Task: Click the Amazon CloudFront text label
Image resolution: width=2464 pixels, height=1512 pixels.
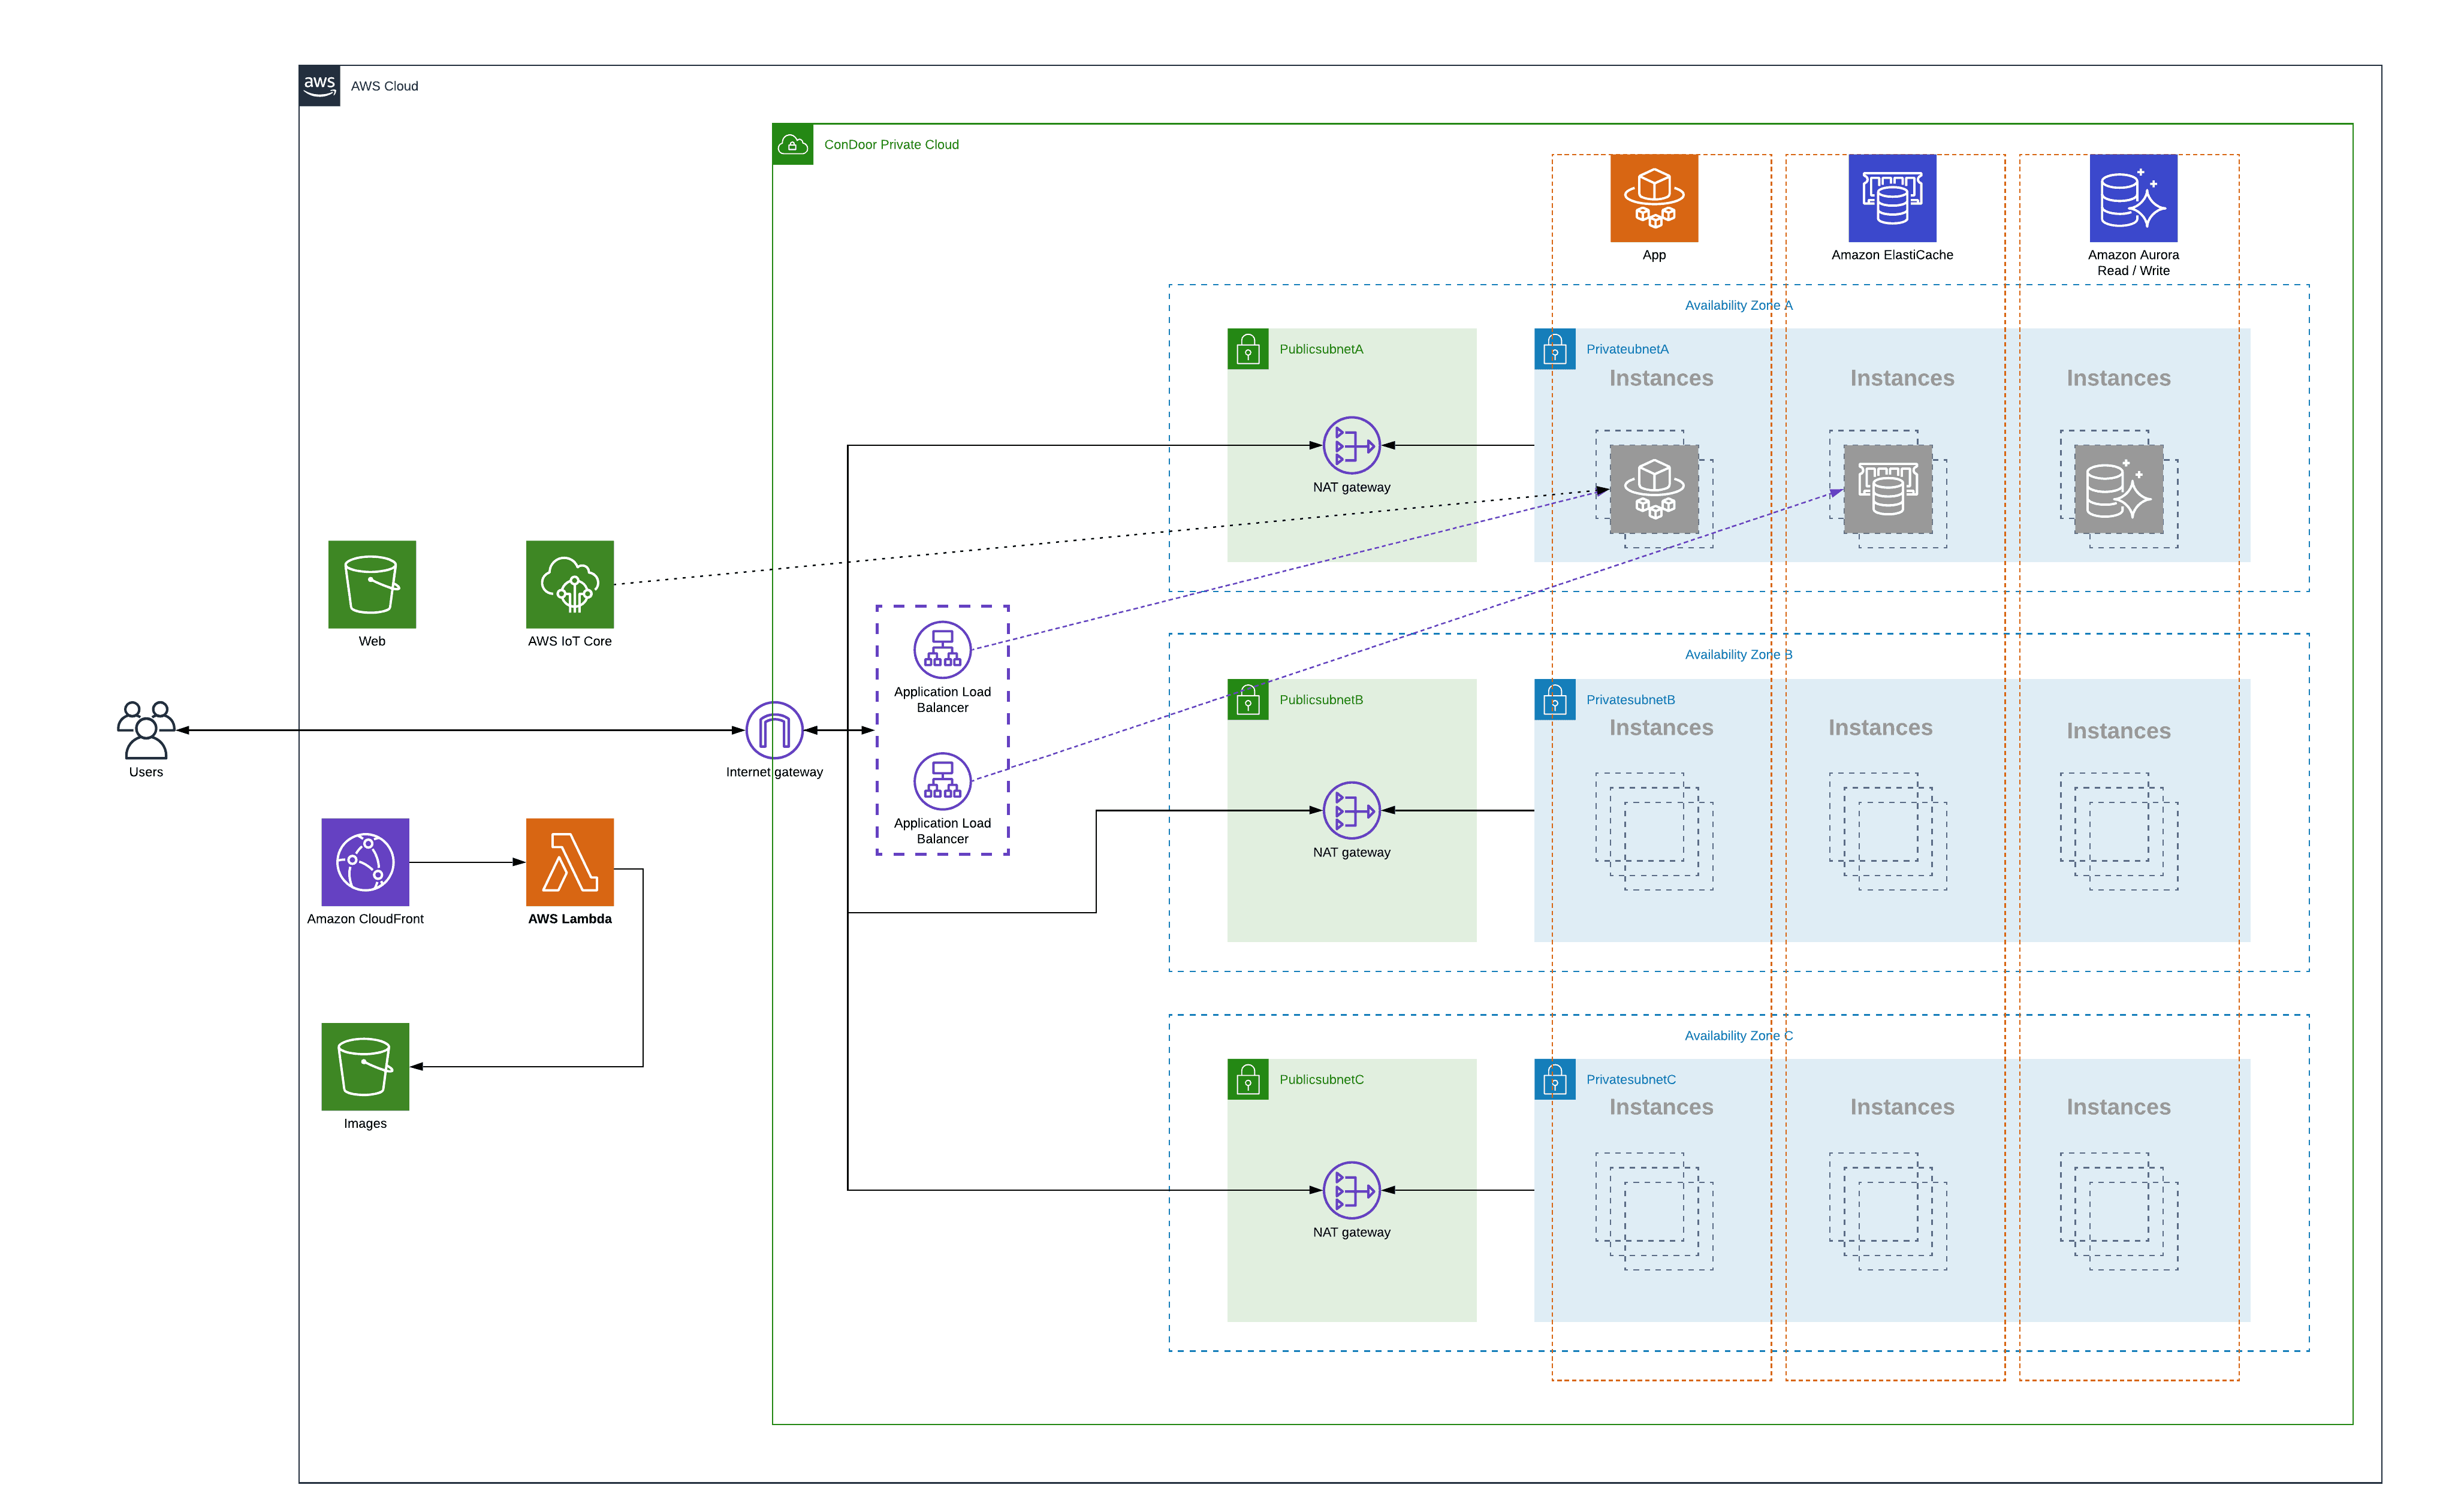Action: [365, 919]
